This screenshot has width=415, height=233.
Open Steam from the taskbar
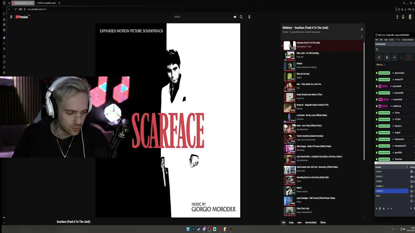pos(198,229)
